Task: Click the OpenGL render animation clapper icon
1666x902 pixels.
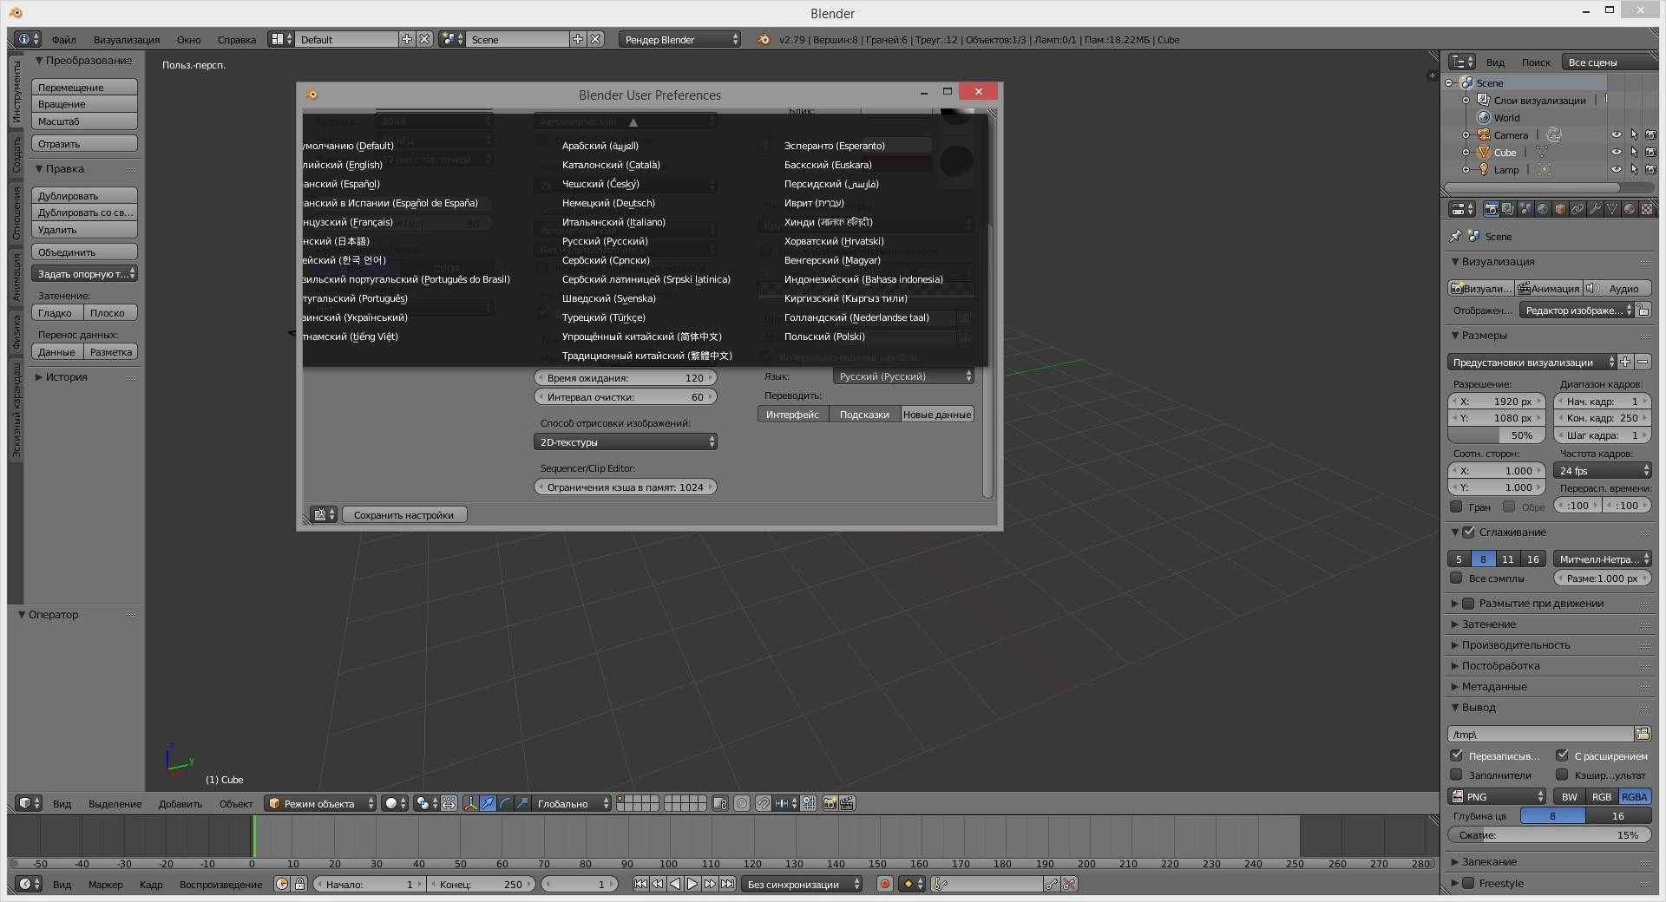Action: 847,803
